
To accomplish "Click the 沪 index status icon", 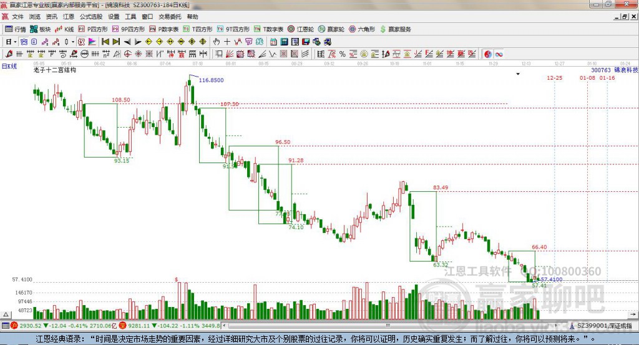I will (15, 326).
